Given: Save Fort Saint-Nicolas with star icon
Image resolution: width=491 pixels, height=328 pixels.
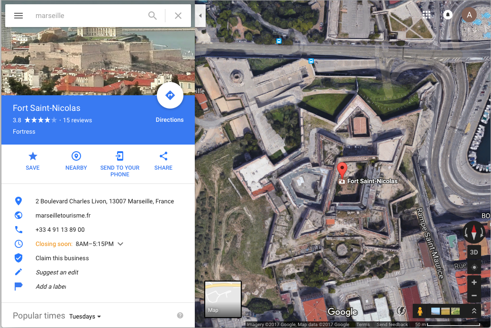Looking at the screenshot, I should click(33, 161).
